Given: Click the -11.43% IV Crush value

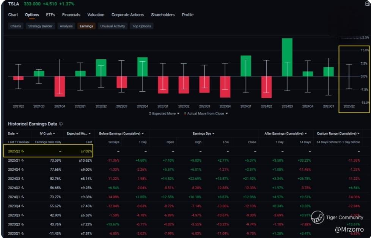Looking at the screenshot, I should (x=55, y=233).
